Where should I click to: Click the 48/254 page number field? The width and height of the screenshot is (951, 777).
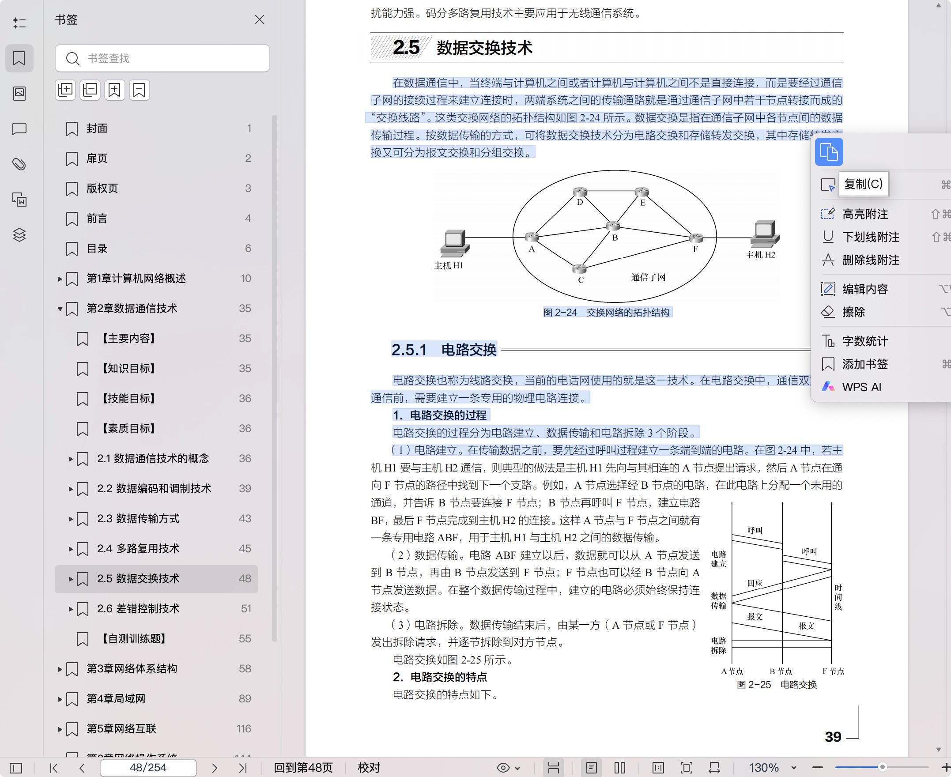pyautogui.click(x=148, y=768)
